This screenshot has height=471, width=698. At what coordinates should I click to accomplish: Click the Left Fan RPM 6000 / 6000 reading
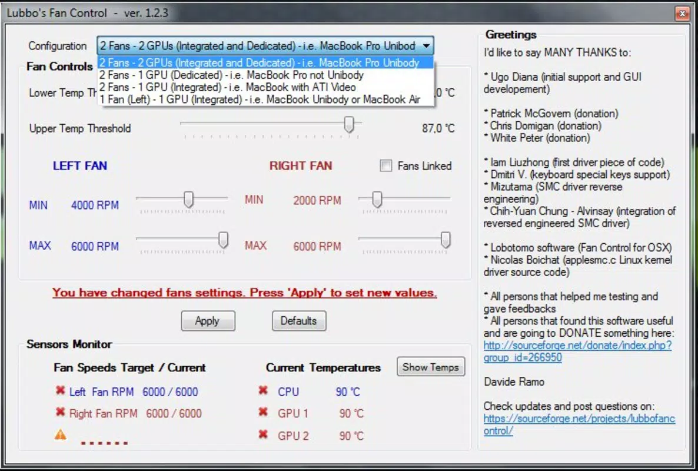pyautogui.click(x=170, y=392)
